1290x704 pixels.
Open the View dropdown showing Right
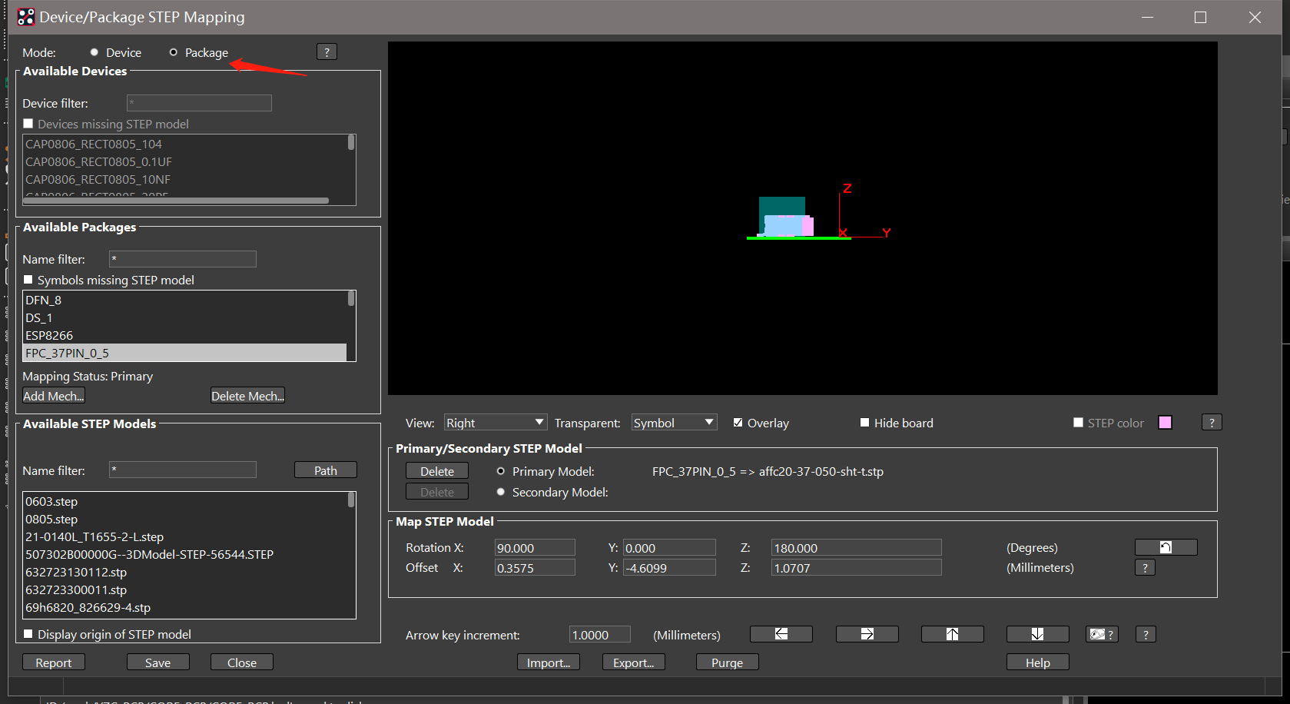pos(496,423)
